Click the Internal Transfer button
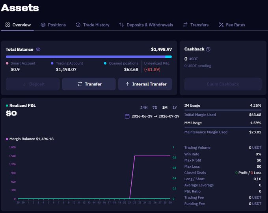The width and height of the screenshot is (268, 213). pyautogui.click(x=145, y=84)
